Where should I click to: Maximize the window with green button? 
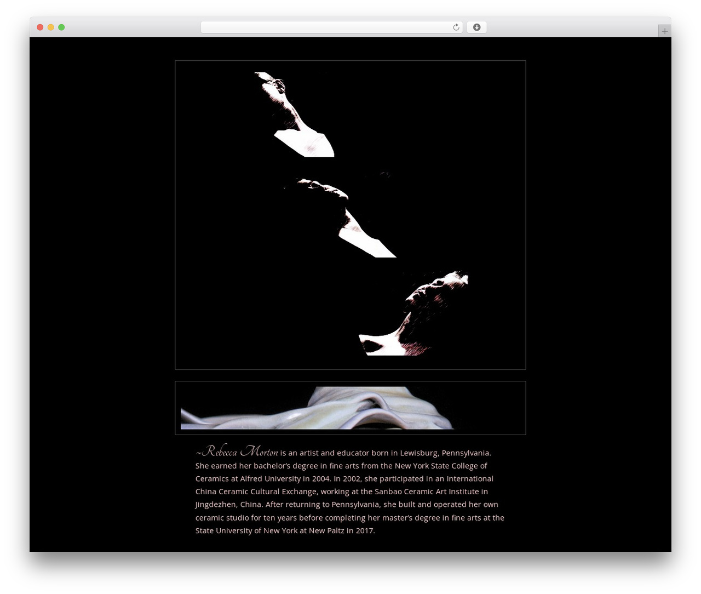61,27
